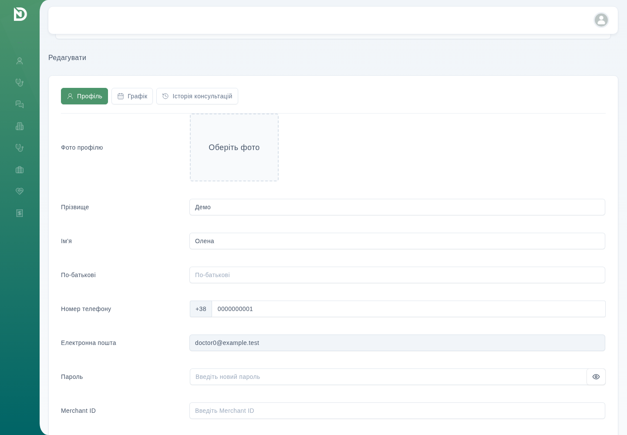Viewport: 627px width, 435px height.
Task: Open the heart handshake sidebar icon
Action: coord(20,191)
